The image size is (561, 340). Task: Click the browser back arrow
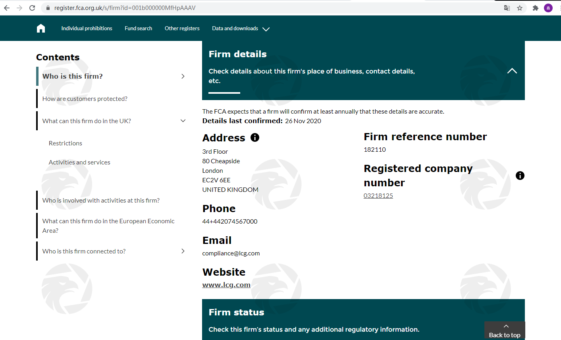(x=7, y=8)
